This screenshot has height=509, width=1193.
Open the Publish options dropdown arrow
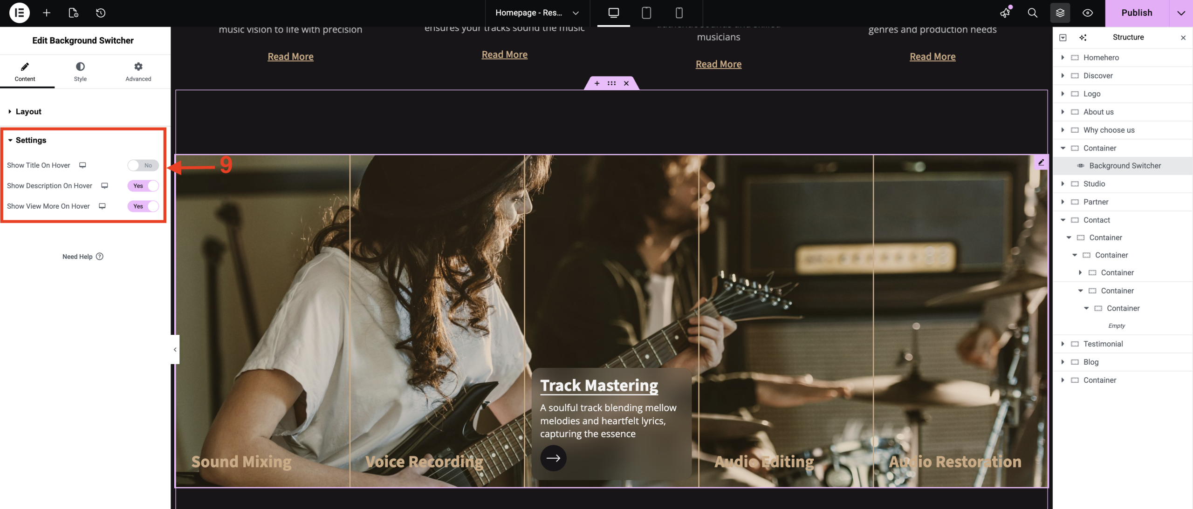(1180, 13)
